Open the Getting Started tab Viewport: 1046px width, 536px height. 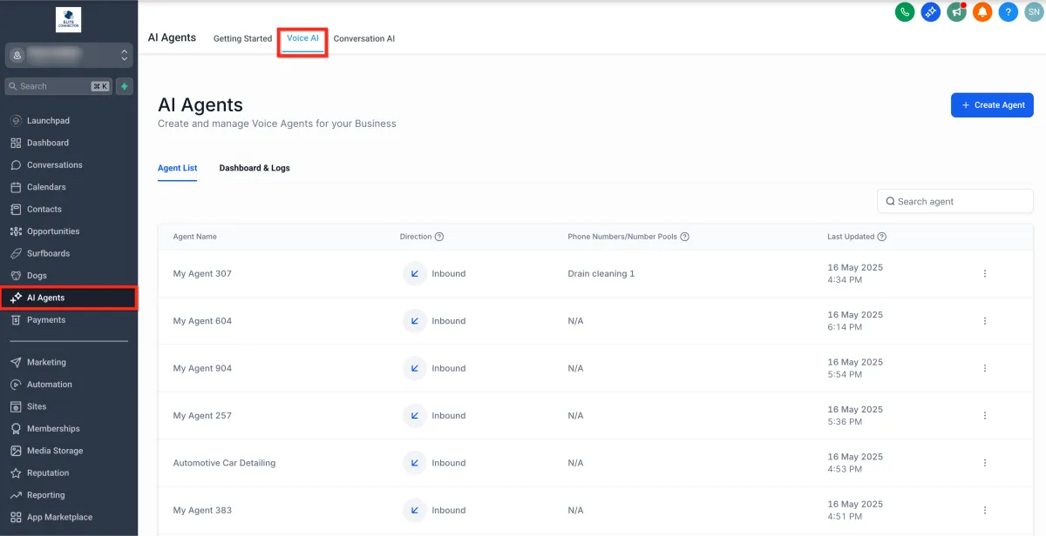pyautogui.click(x=242, y=39)
